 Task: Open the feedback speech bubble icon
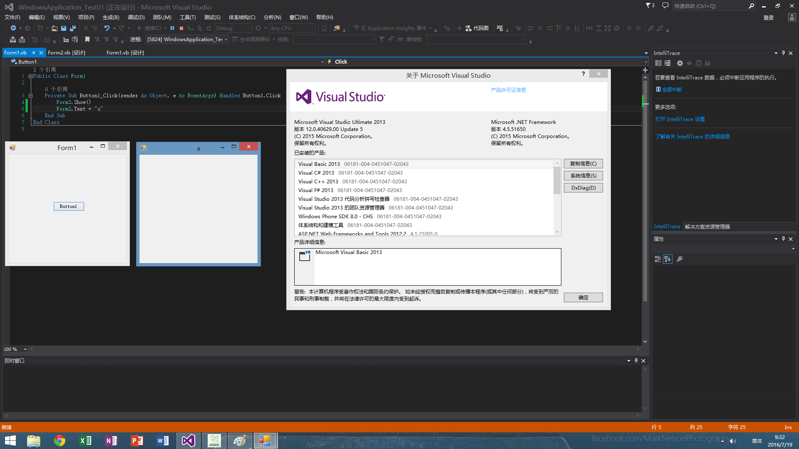pos(665,6)
